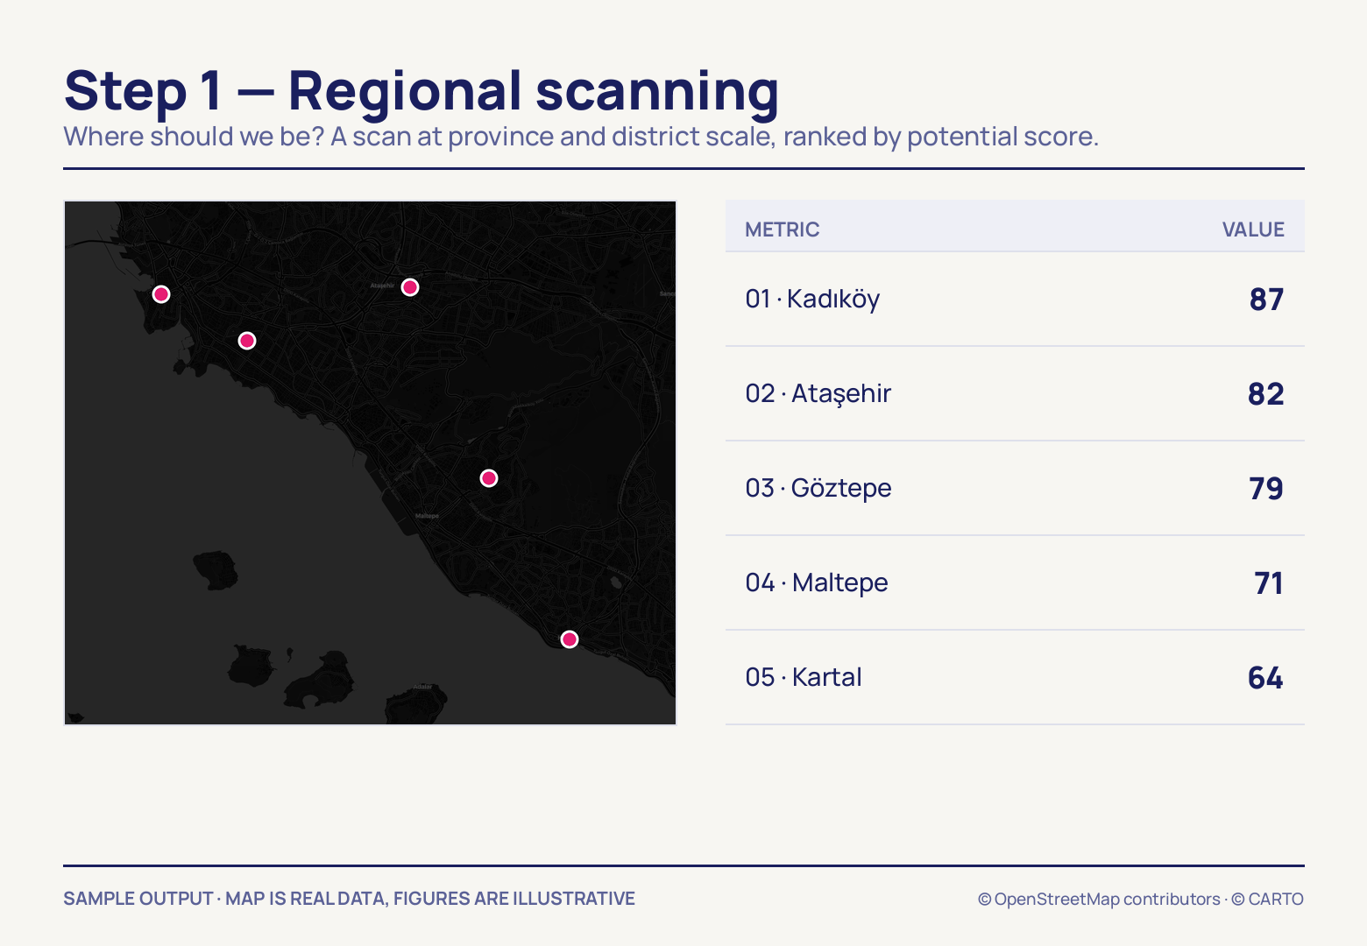Click the southernmost pink marker on the coast

click(x=570, y=639)
